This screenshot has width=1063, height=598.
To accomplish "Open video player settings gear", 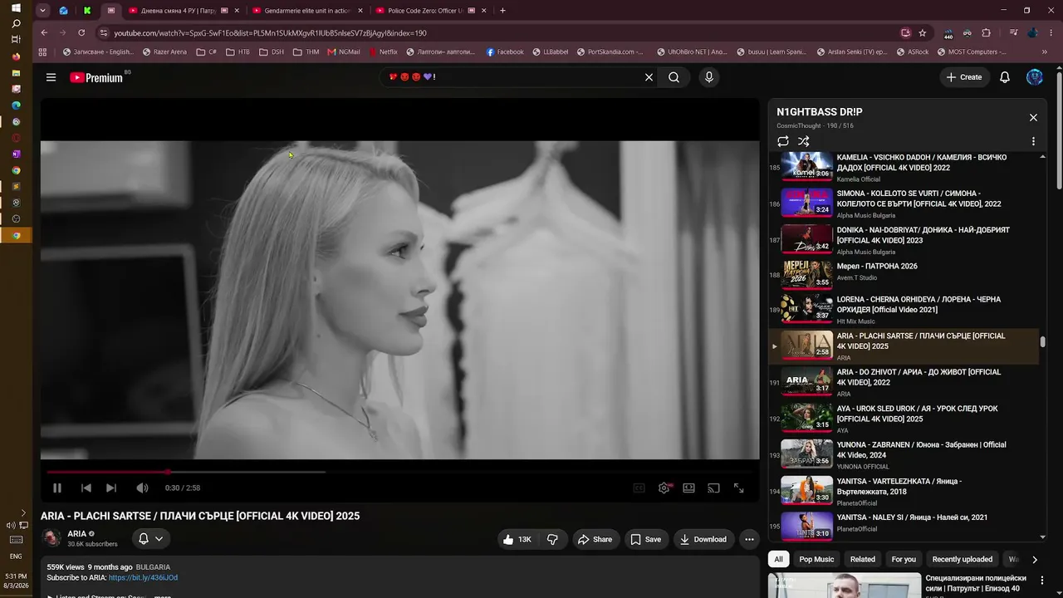I will [664, 488].
